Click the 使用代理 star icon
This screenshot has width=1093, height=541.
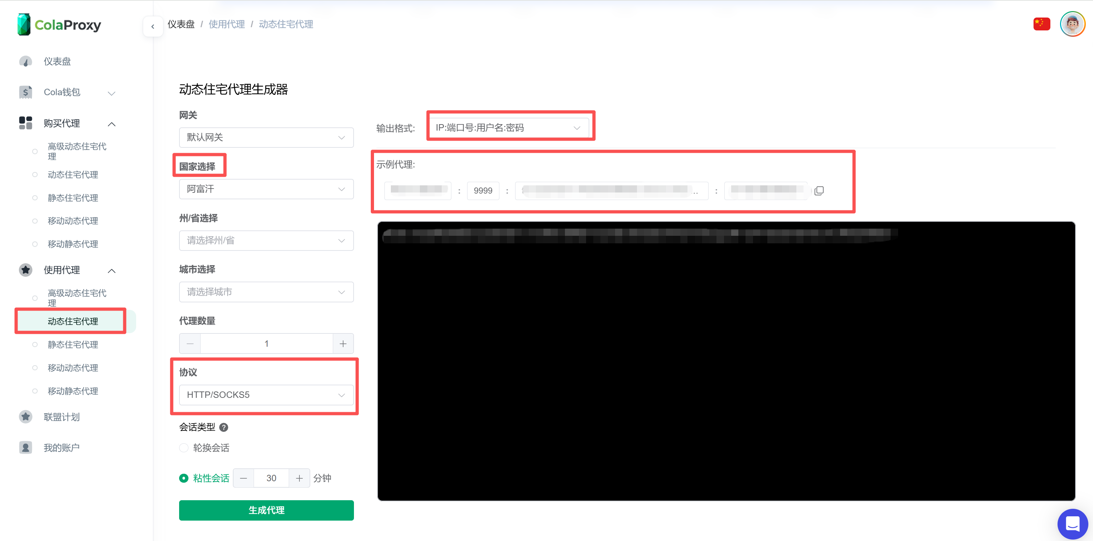tap(25, 270)
